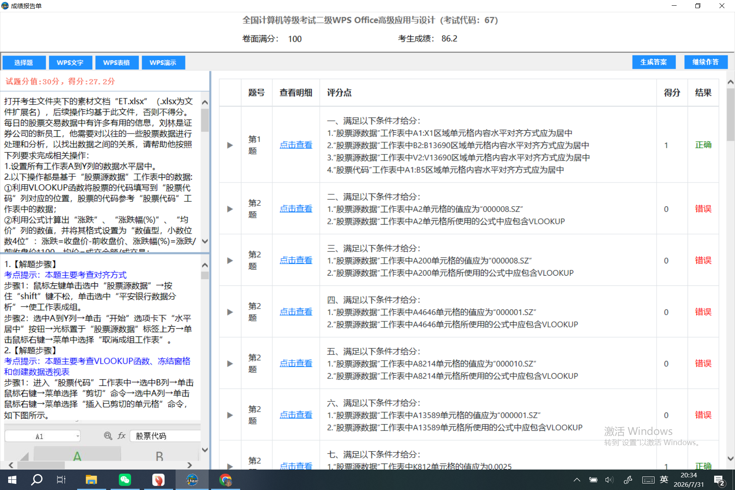Click the question text panel's down arrow
735x490 pixels.
(x=205, y=241)
